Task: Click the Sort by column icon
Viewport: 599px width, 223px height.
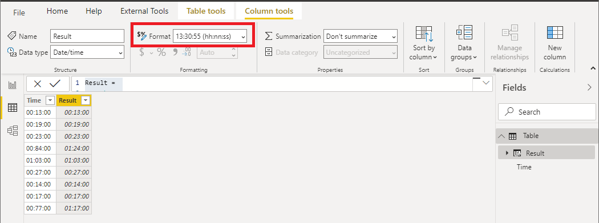Action: point(424,34)
